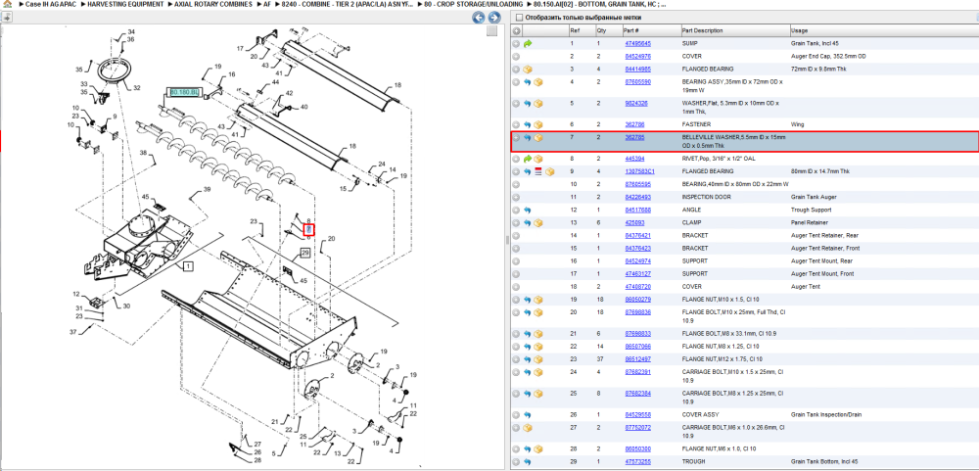Click red list icon on row 9

coord(538,171)
